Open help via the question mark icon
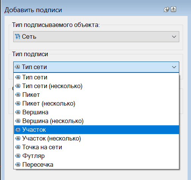This screenshot has height=180, width=191. point(174,9)
